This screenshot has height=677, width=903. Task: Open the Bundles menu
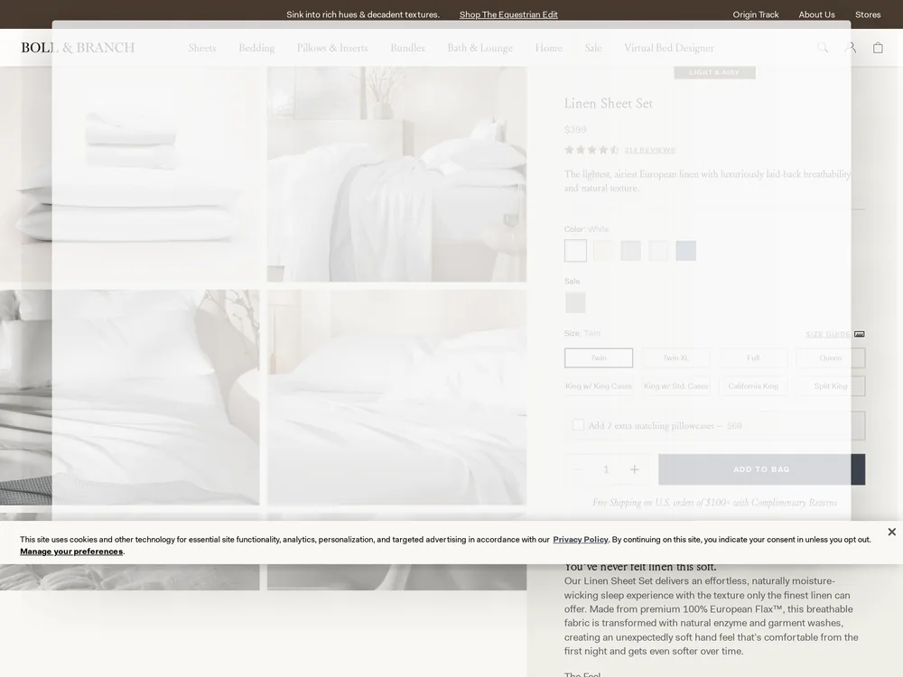coord(407,48)
